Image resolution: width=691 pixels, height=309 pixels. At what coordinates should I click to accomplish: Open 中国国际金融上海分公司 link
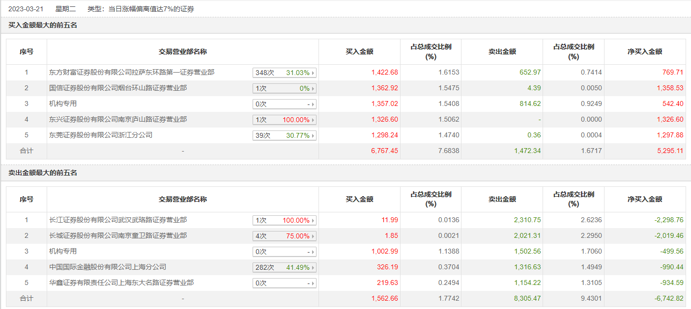pyautogui.click(x=108, y=267)
